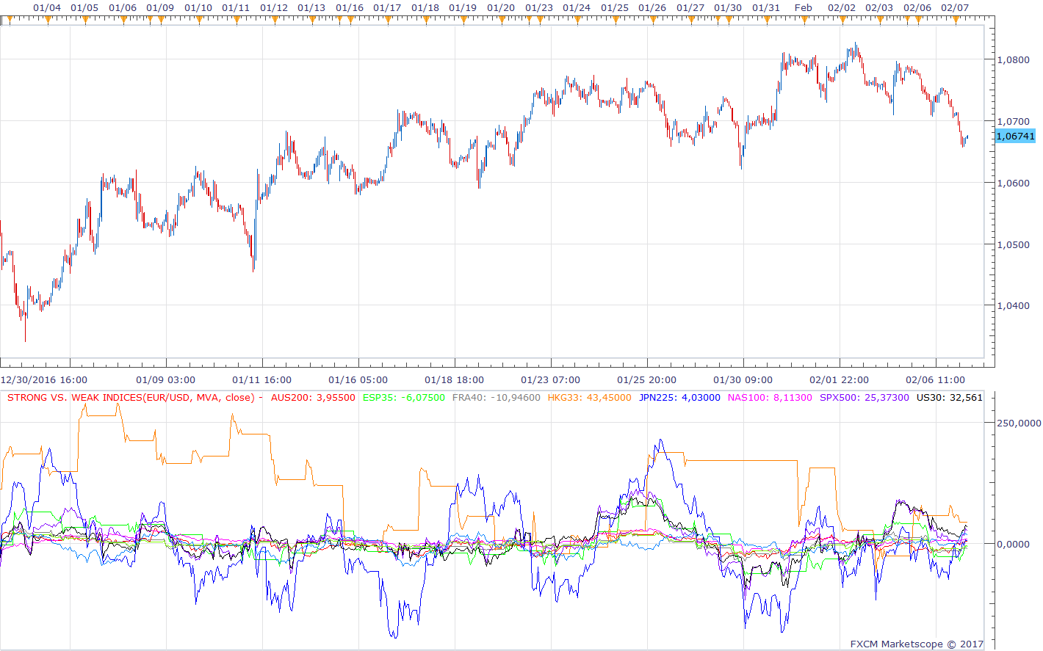1043x651 pixels.
Task: Click the 1,0500 price axis label
Action: pyautogui.click(x=1013, y=244)
